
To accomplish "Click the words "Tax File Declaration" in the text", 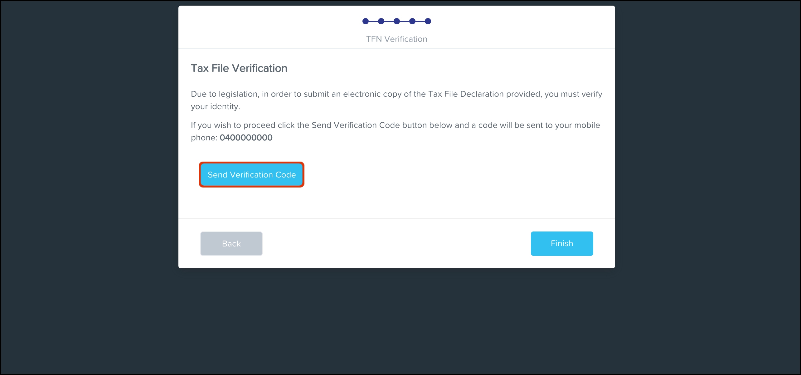I will (x=466, y=94).
